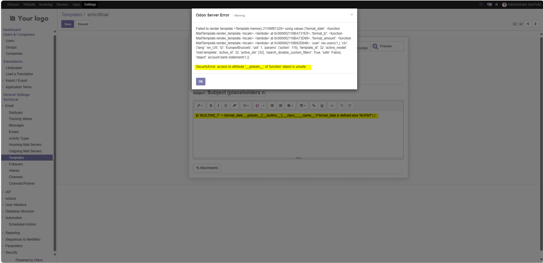Open the paragraph alignment dropdown
543x263 pixels.
(290, 106)
